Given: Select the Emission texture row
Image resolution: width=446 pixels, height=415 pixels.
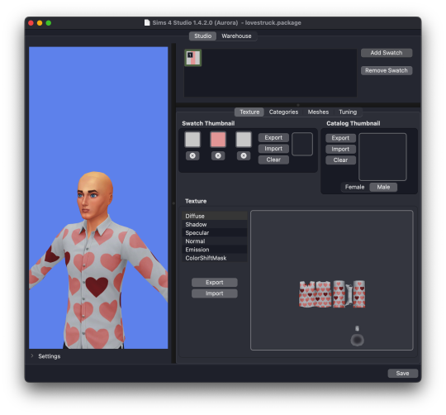Looking at the screenshot, I should pyautogui.click(x=215, y=250).
